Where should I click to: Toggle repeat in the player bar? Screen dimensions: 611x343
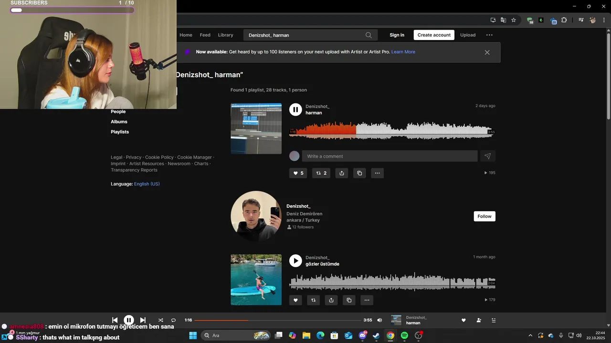coord(173,320)
